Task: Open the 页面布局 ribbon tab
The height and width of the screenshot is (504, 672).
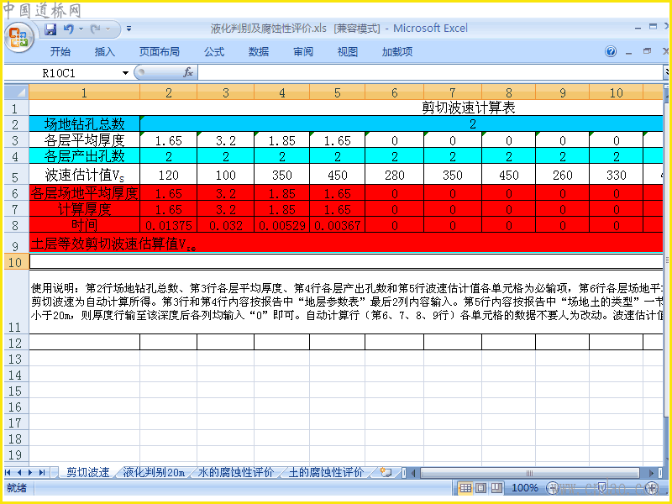Action: 159,52
